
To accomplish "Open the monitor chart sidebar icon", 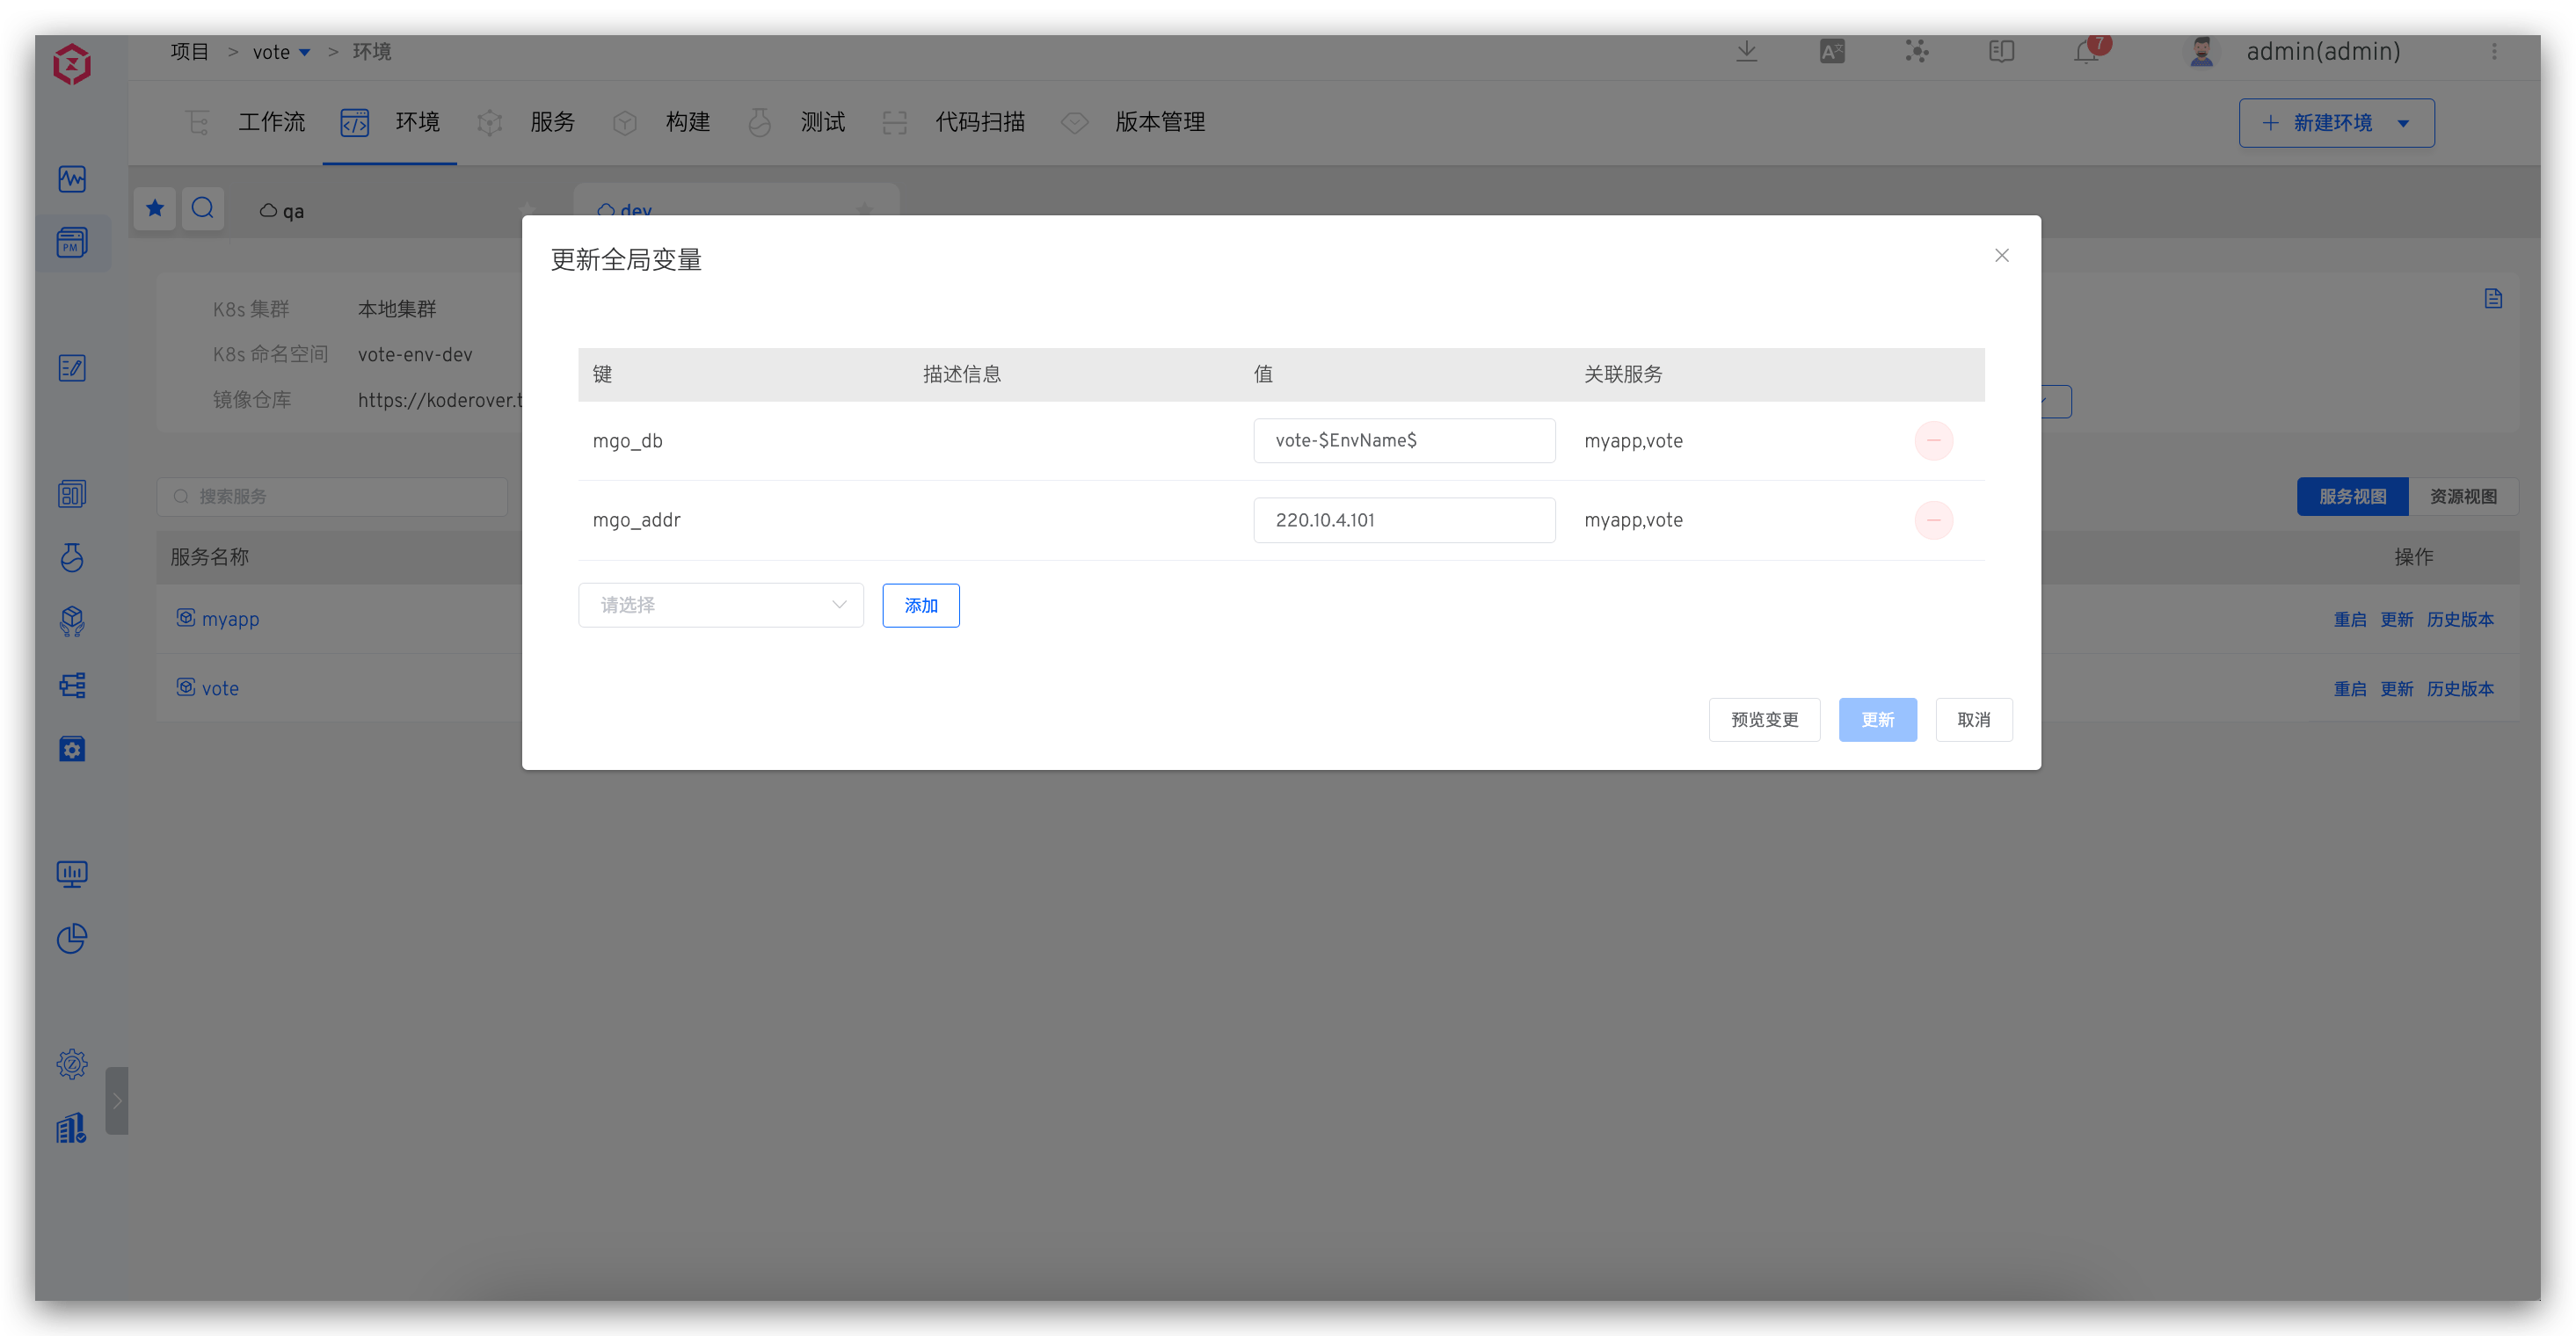I will click(72, 874).
